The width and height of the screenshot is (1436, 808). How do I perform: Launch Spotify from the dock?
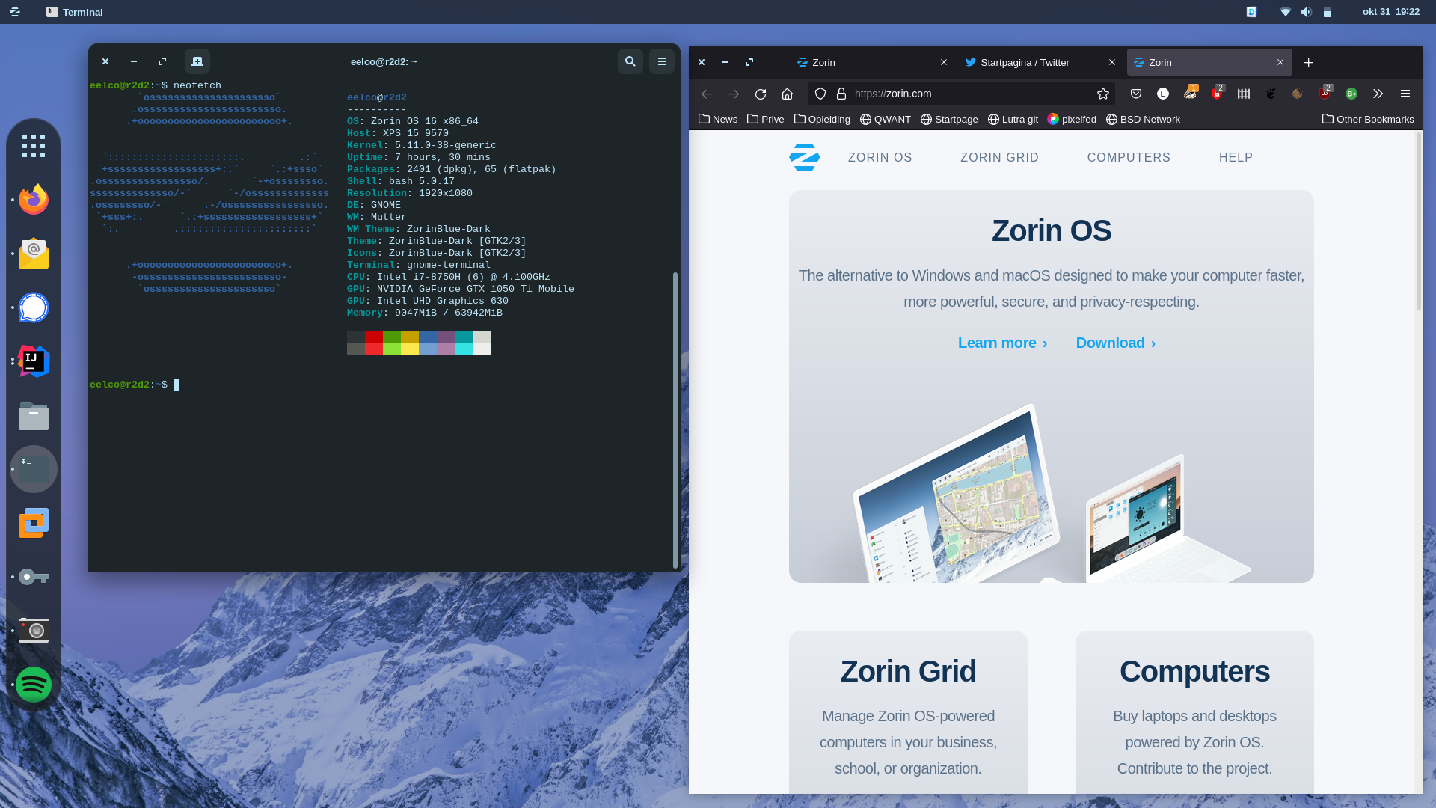34,684
